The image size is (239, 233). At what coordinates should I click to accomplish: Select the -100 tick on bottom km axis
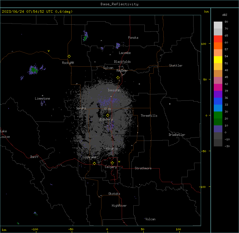pyautogui.click(x=35, y=229)
